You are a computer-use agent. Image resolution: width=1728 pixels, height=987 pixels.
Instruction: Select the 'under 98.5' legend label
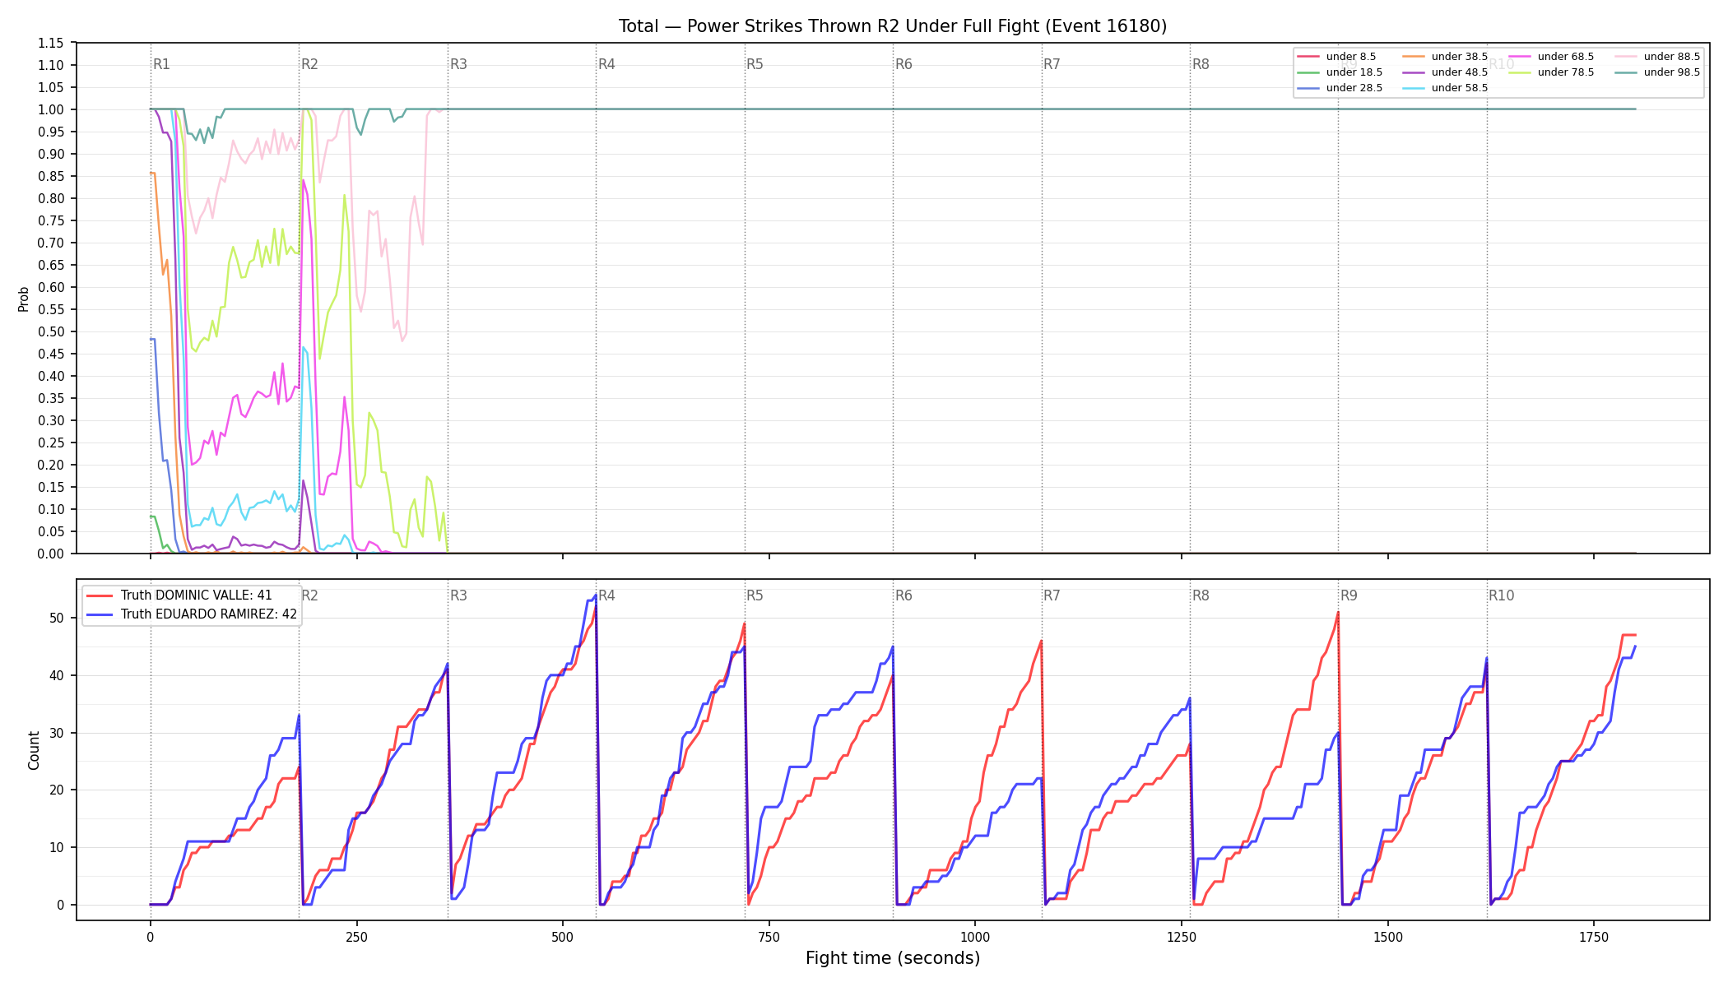click(1672, 72)
